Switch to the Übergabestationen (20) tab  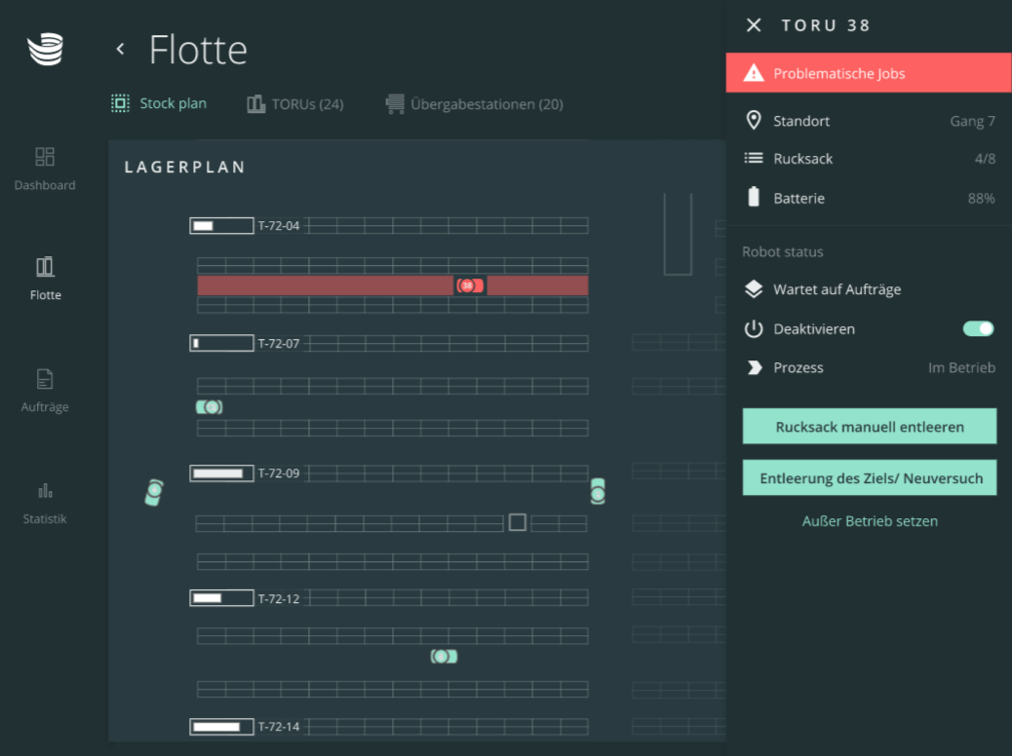click(x=475, y=104)
